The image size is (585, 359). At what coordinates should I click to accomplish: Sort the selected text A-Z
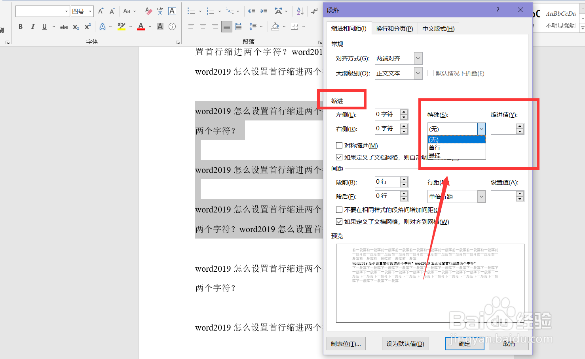(x=300, y=11)
